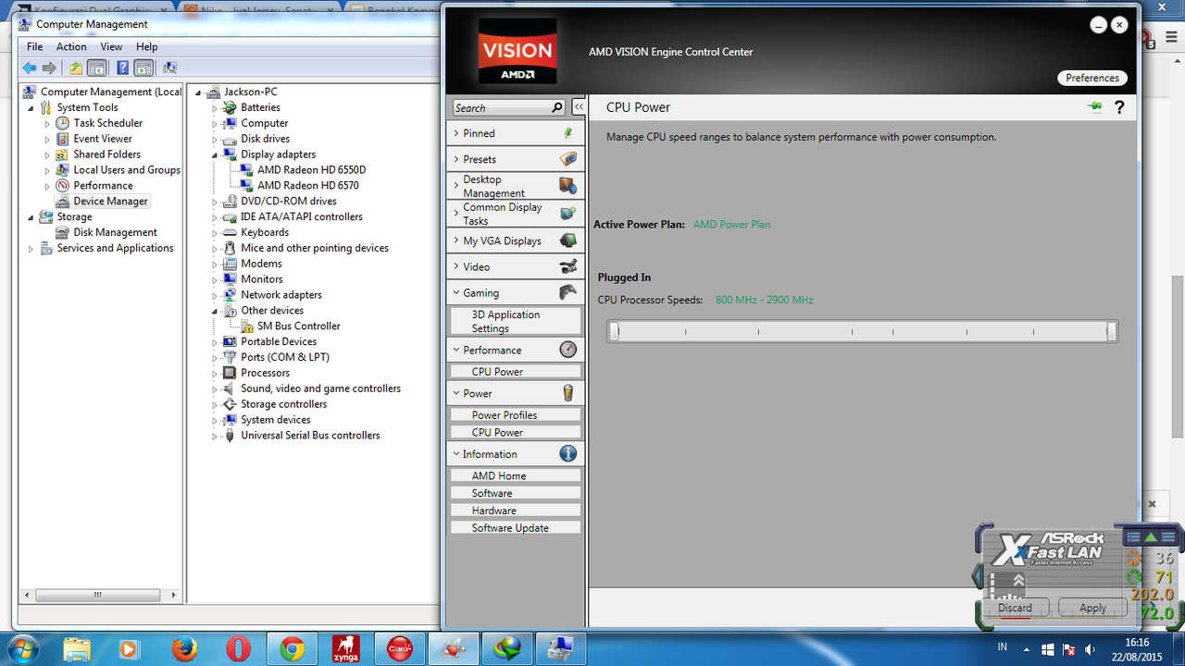Click the Back arrow in Computer Management toolbar
1185x666 pixels.
(x=30, y=68)
